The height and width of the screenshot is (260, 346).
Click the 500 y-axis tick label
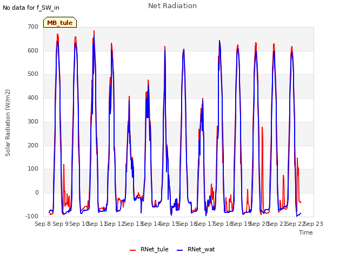(33, 74)
